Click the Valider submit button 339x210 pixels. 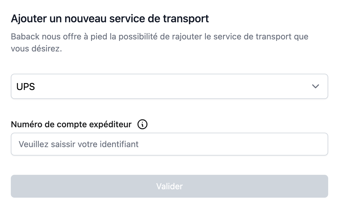[x=169, y=186]
